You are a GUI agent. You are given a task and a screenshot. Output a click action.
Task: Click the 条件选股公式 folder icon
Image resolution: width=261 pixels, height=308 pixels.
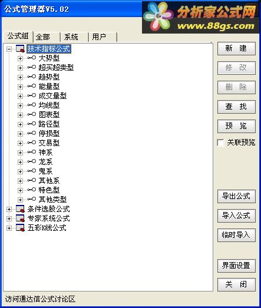pos(20,209)
